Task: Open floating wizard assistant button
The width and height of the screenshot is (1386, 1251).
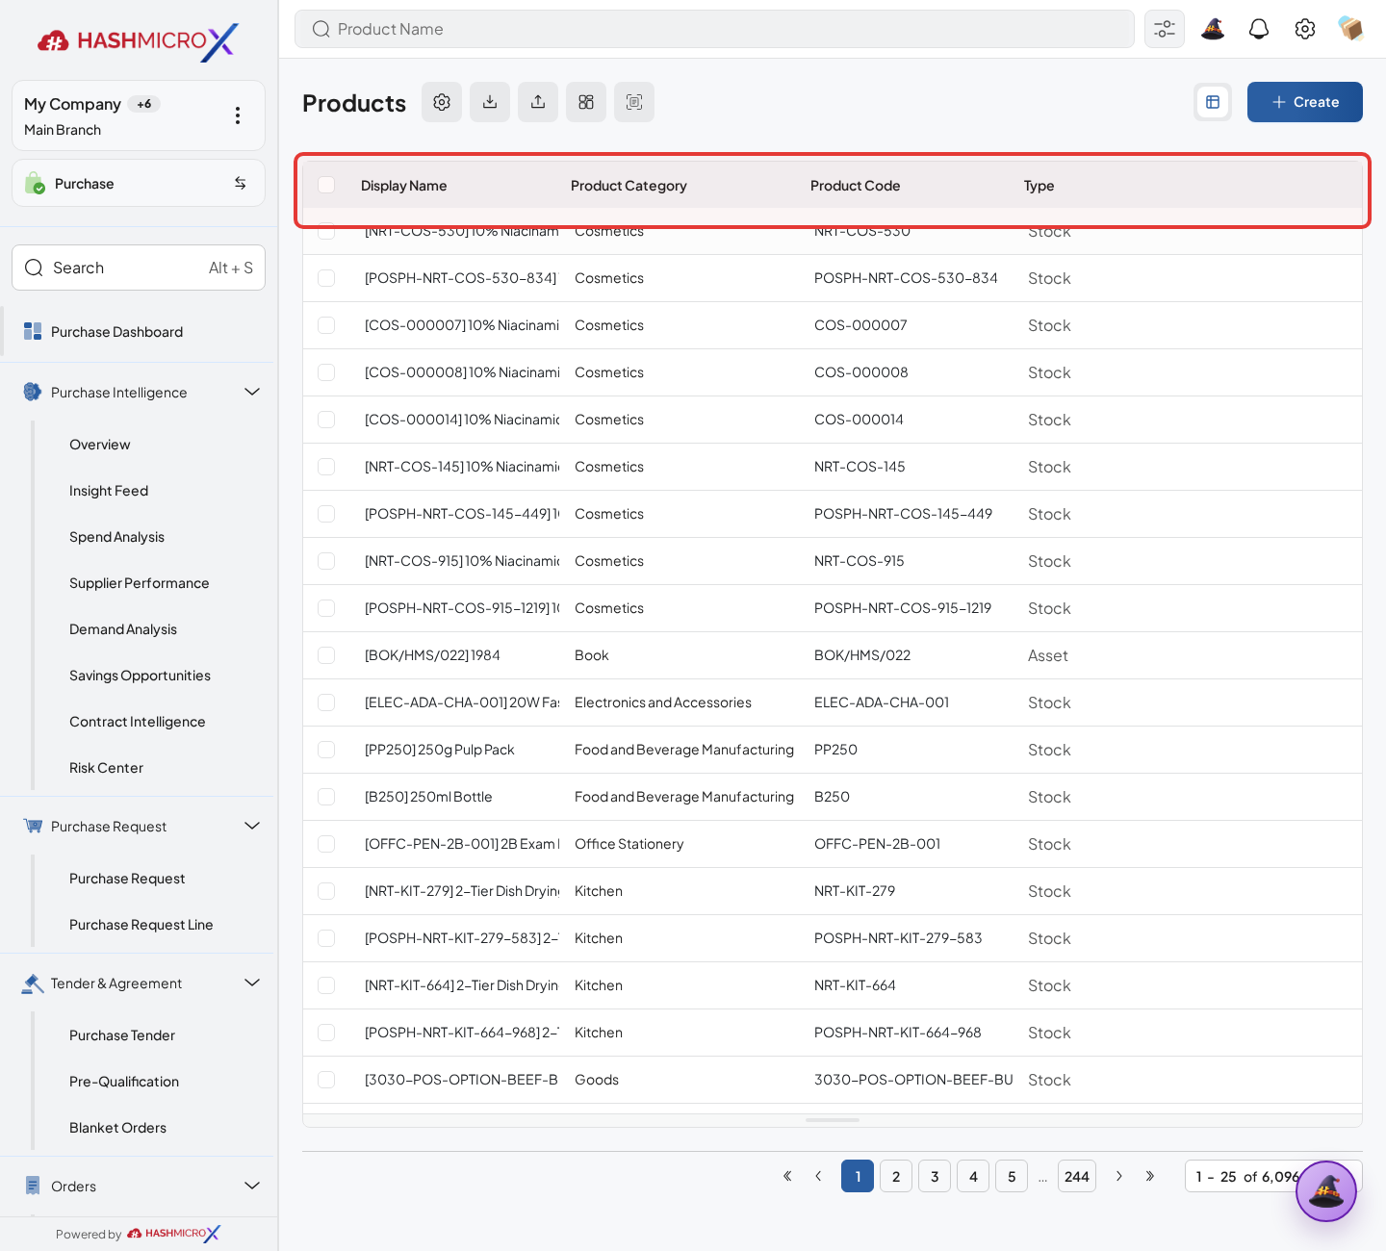Action: click(1326, 1191)
